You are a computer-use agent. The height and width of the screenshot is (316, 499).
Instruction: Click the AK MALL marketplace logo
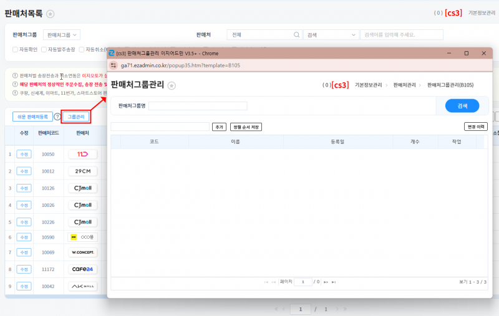click(82, 286)
